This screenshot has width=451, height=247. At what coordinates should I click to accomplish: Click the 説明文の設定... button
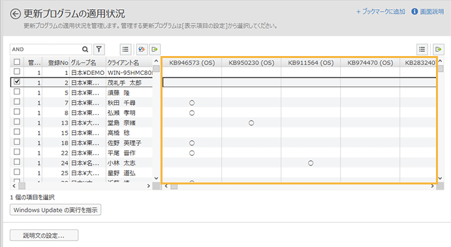pos(44,235)
